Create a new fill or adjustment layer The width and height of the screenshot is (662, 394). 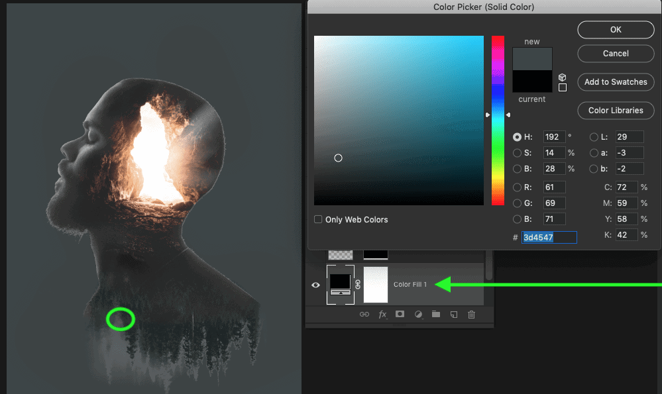418,315
